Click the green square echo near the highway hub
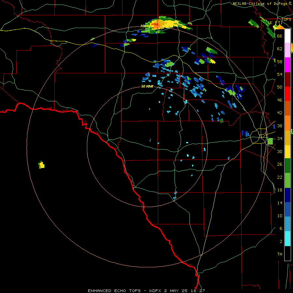The width and height of the screenshot is (293, 293). (x=270, y=141)
